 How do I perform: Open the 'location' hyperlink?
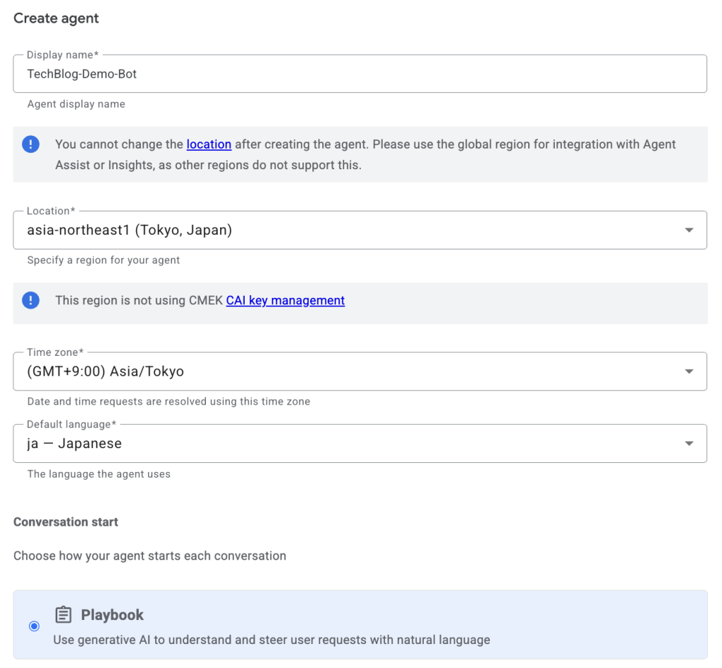tap(209, 144)
